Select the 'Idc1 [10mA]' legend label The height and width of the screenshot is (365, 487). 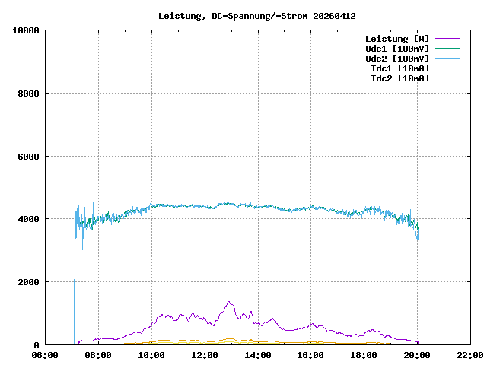point(399,68)
